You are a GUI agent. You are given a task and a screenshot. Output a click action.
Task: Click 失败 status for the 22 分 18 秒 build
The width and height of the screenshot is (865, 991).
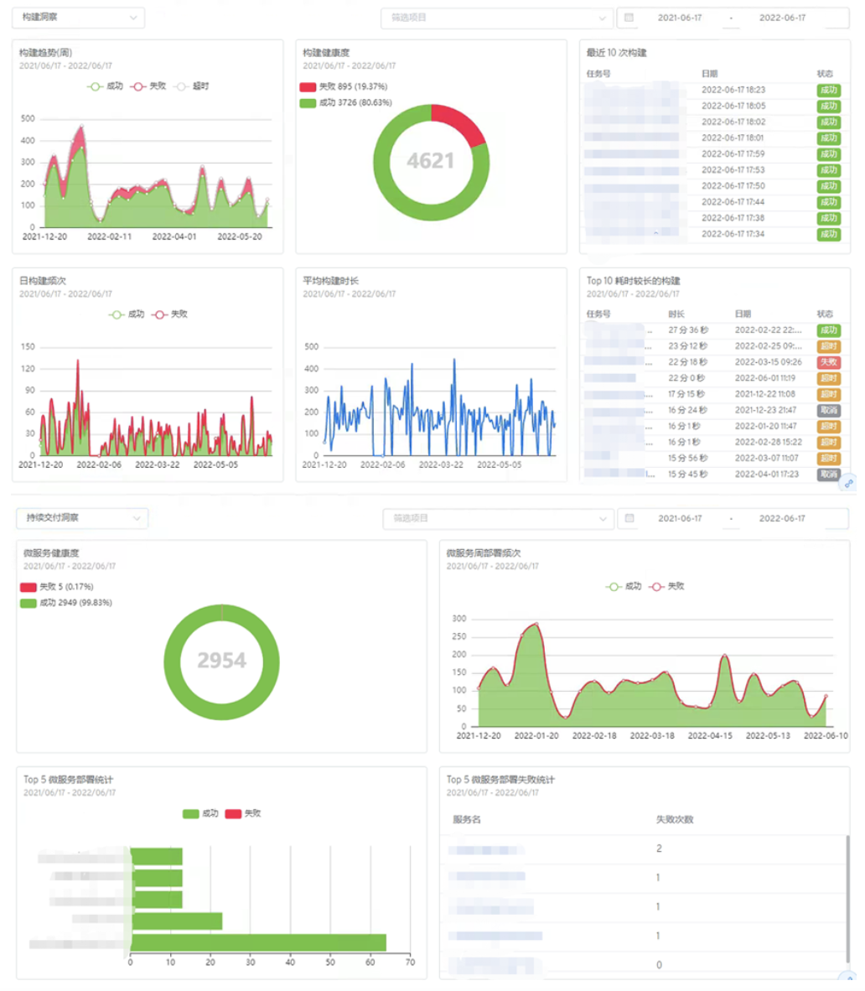coord(828,362)
